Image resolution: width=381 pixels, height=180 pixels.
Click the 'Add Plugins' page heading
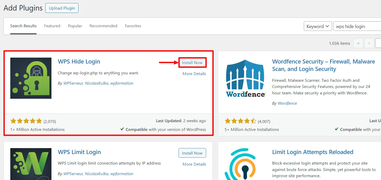(x=23, y=8)
